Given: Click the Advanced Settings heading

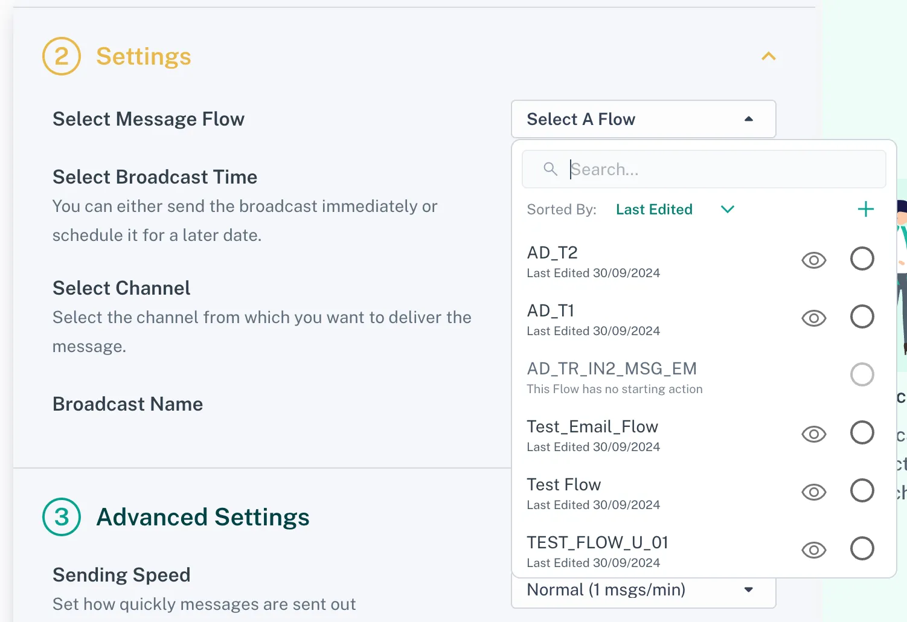Looking at the screenshot, I should 203,517.
